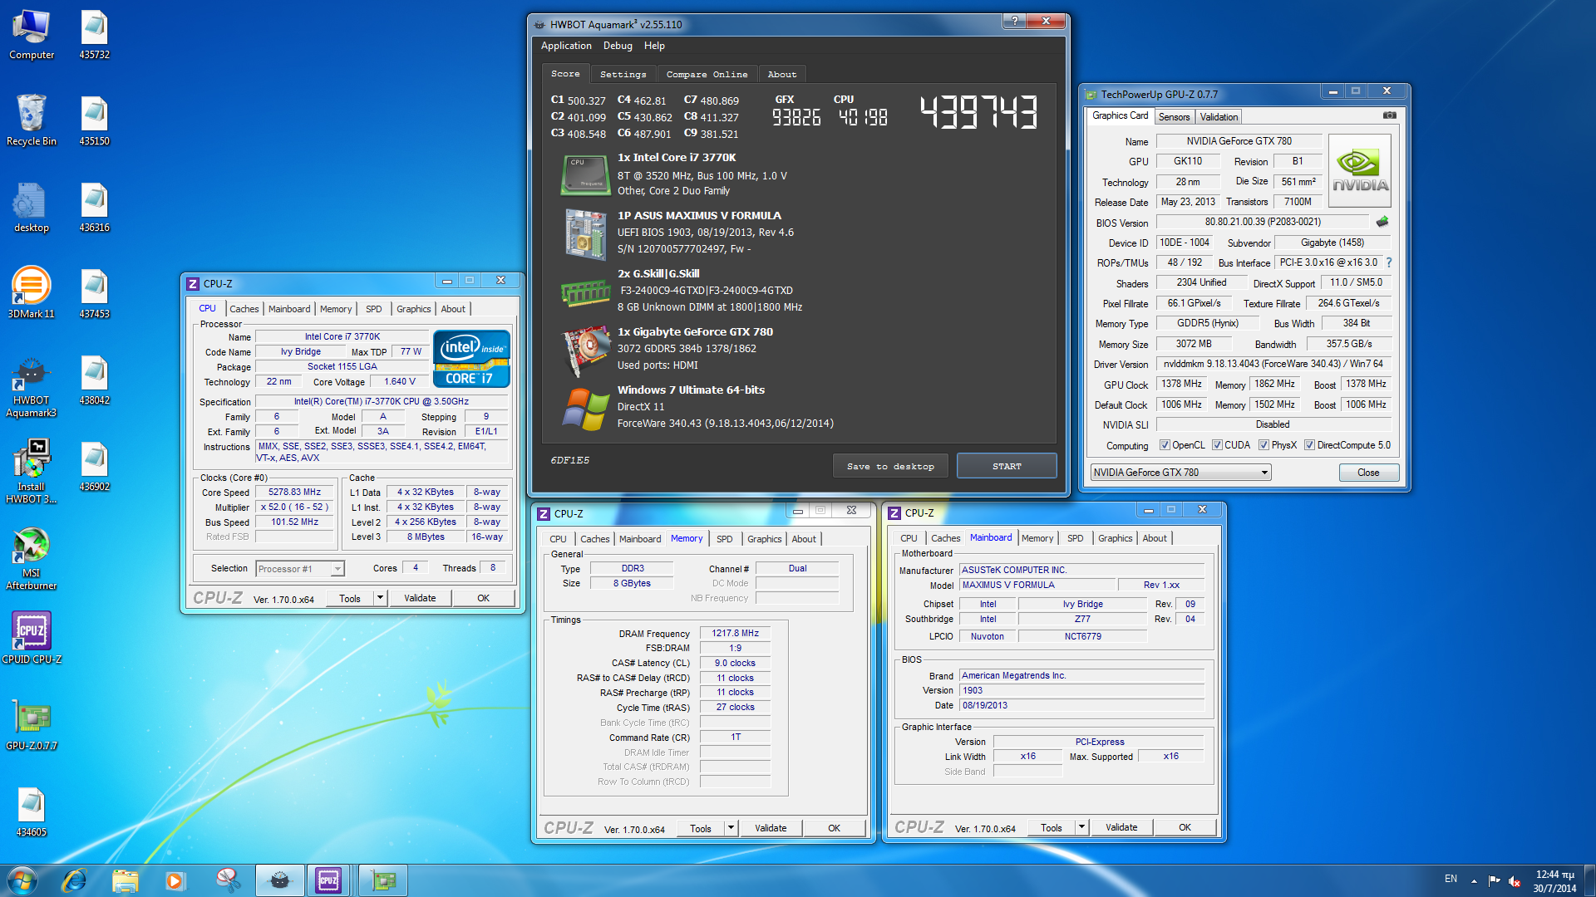Viewport: 1596px width, 897px height.
Task: Click GPU Name field NVIDIA GeForce GTX 780
Action: click(1239, 141)
